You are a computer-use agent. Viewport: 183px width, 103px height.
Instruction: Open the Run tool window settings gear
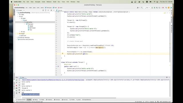click(167, 77)
